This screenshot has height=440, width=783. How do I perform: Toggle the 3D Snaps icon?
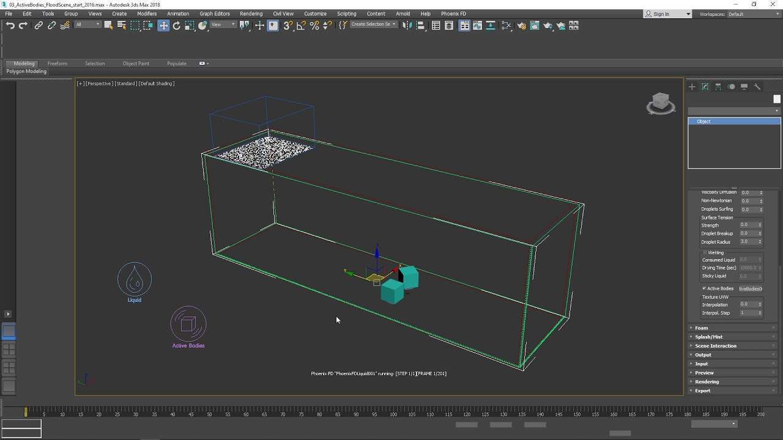coord(288,26)
